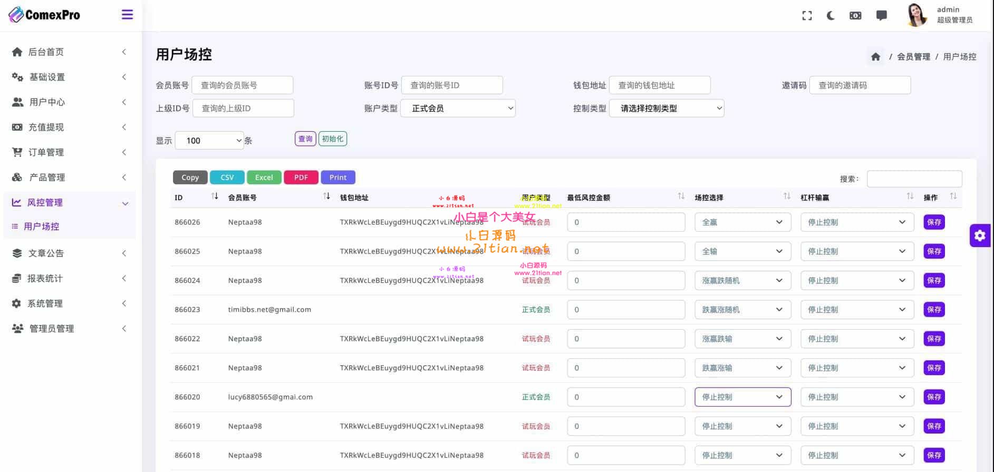994x472 pixels.
Task: Open the 场控选择 dropdown for row 866025
Action: pos(742,251)
